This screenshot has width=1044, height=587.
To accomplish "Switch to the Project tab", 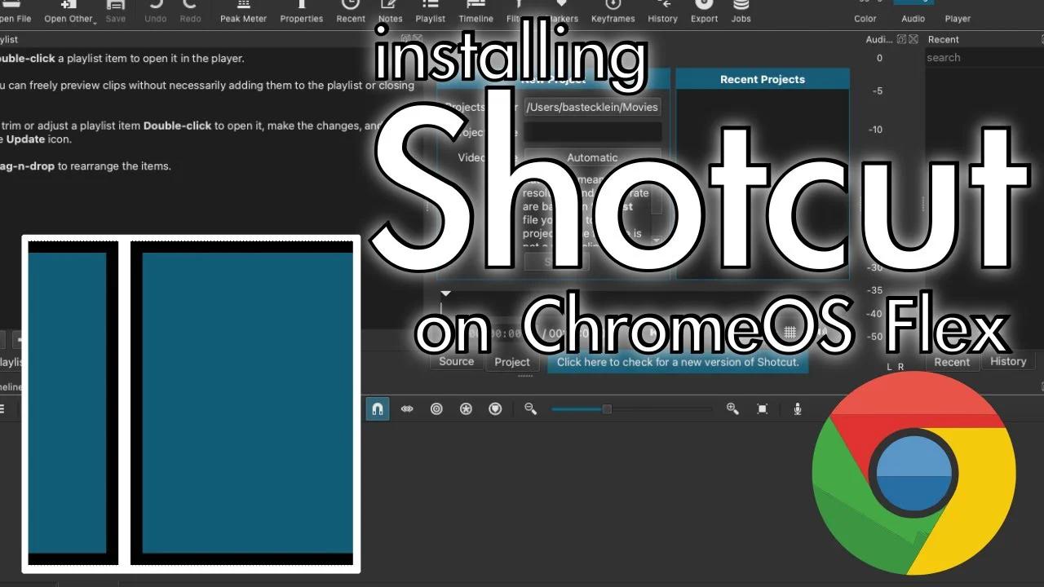I will pos(512,361).
